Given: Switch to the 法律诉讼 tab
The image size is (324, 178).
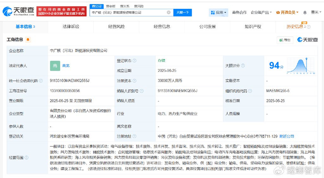Looking at the screenshot, I should coord(71,27).
